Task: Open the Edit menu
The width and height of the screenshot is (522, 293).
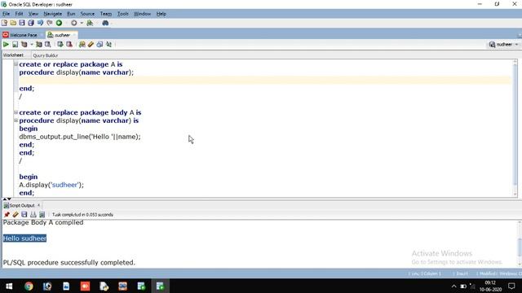Action: [x=19, y=14]
